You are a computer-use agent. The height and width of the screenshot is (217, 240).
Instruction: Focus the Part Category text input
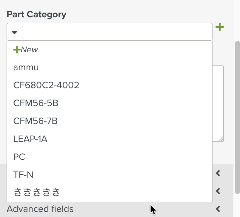[117, 32]
